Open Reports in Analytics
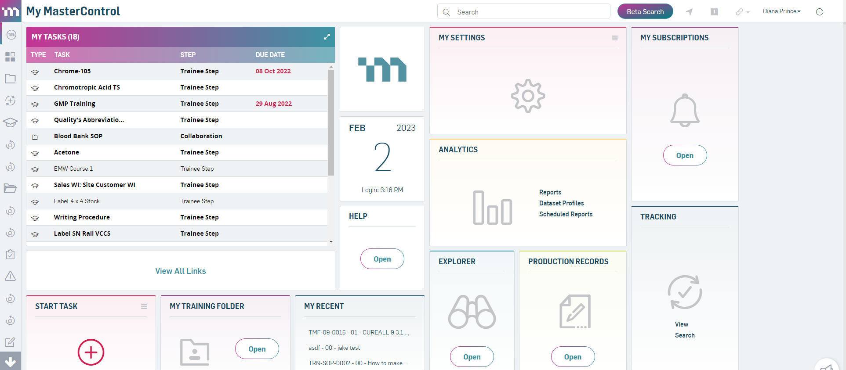The width and height of the screenshot is (846, 370). pos(550,192)
